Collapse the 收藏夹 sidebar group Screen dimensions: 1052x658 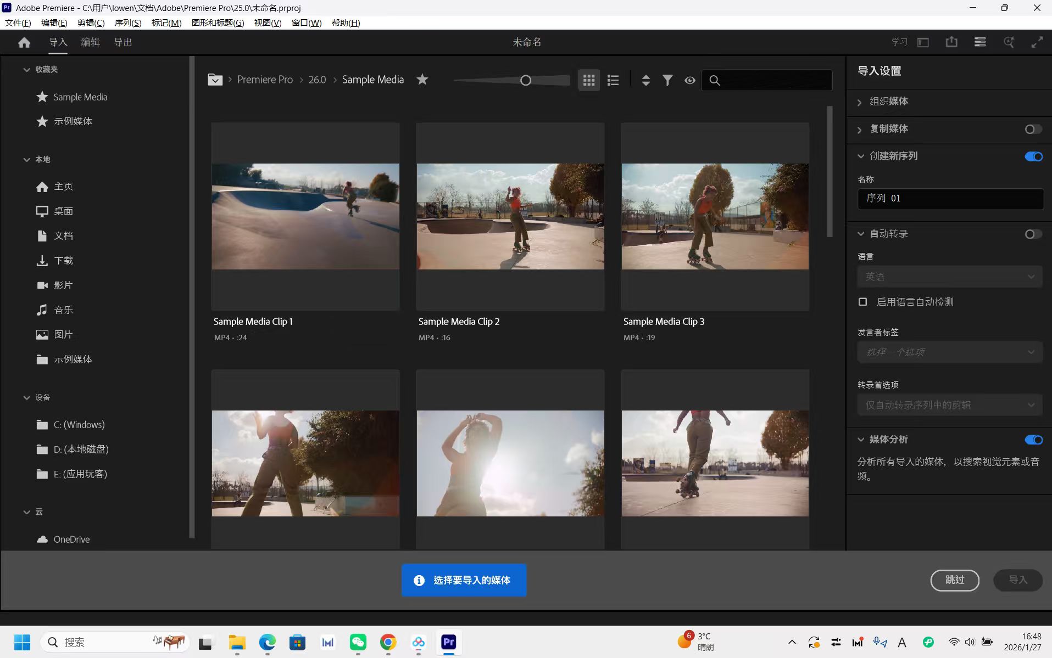(26, 70)
